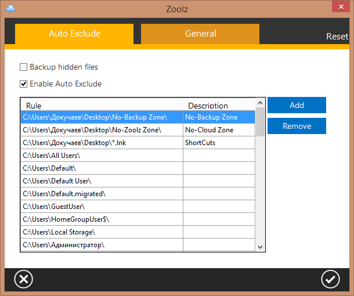The image size is (354, 296).
Task: Open the General tab
Action: pos(200,34)
